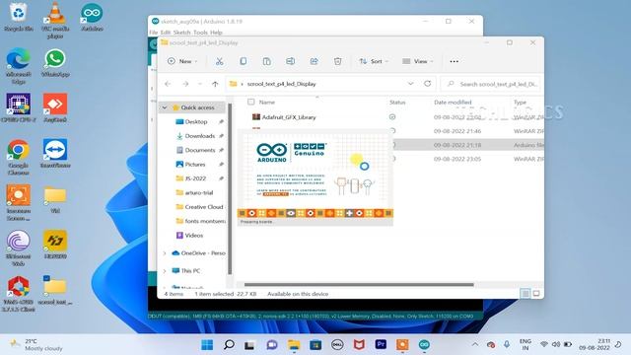Switch to large thumbnails view icon in status bar

click(x=536, y=294)
